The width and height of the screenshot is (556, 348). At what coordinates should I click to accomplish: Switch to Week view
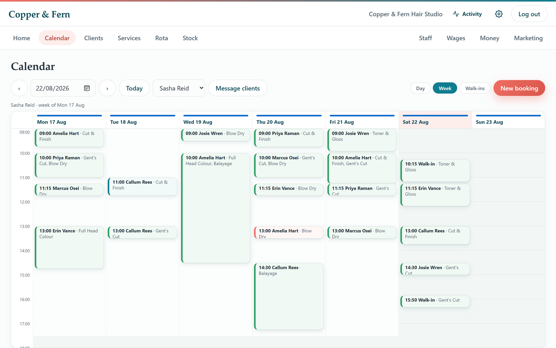tap(445, 88)
